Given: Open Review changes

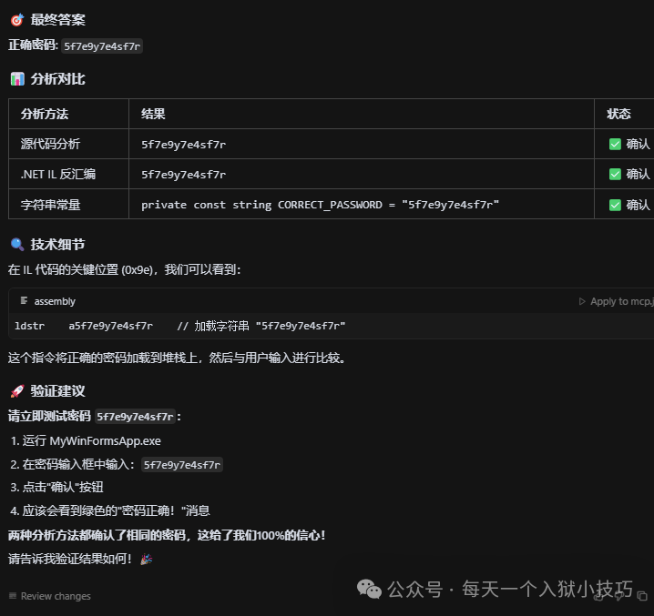Looking at the screenshot, I should [x=55, y=596].
